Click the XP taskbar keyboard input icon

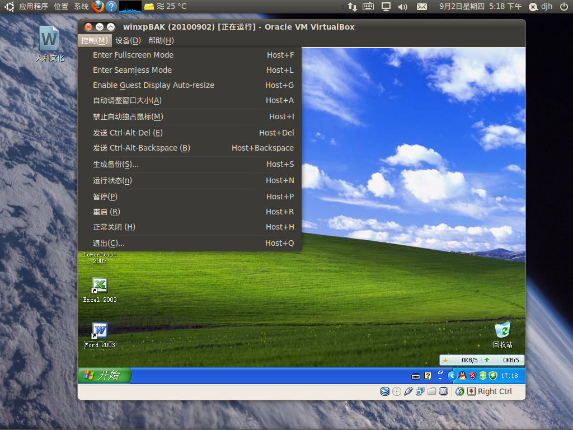(x=416, y=376)
